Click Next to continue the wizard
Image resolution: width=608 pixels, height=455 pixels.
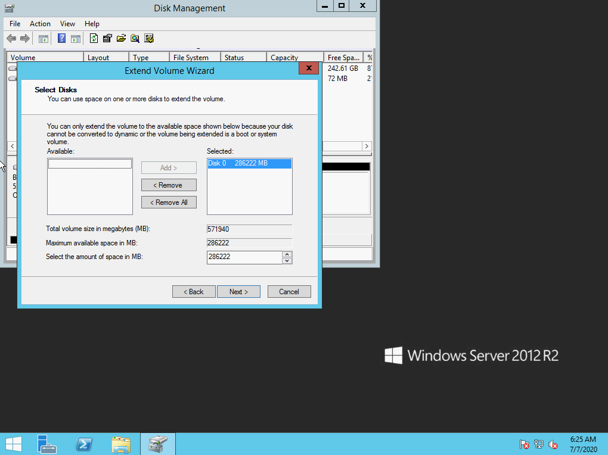point(238,291)
